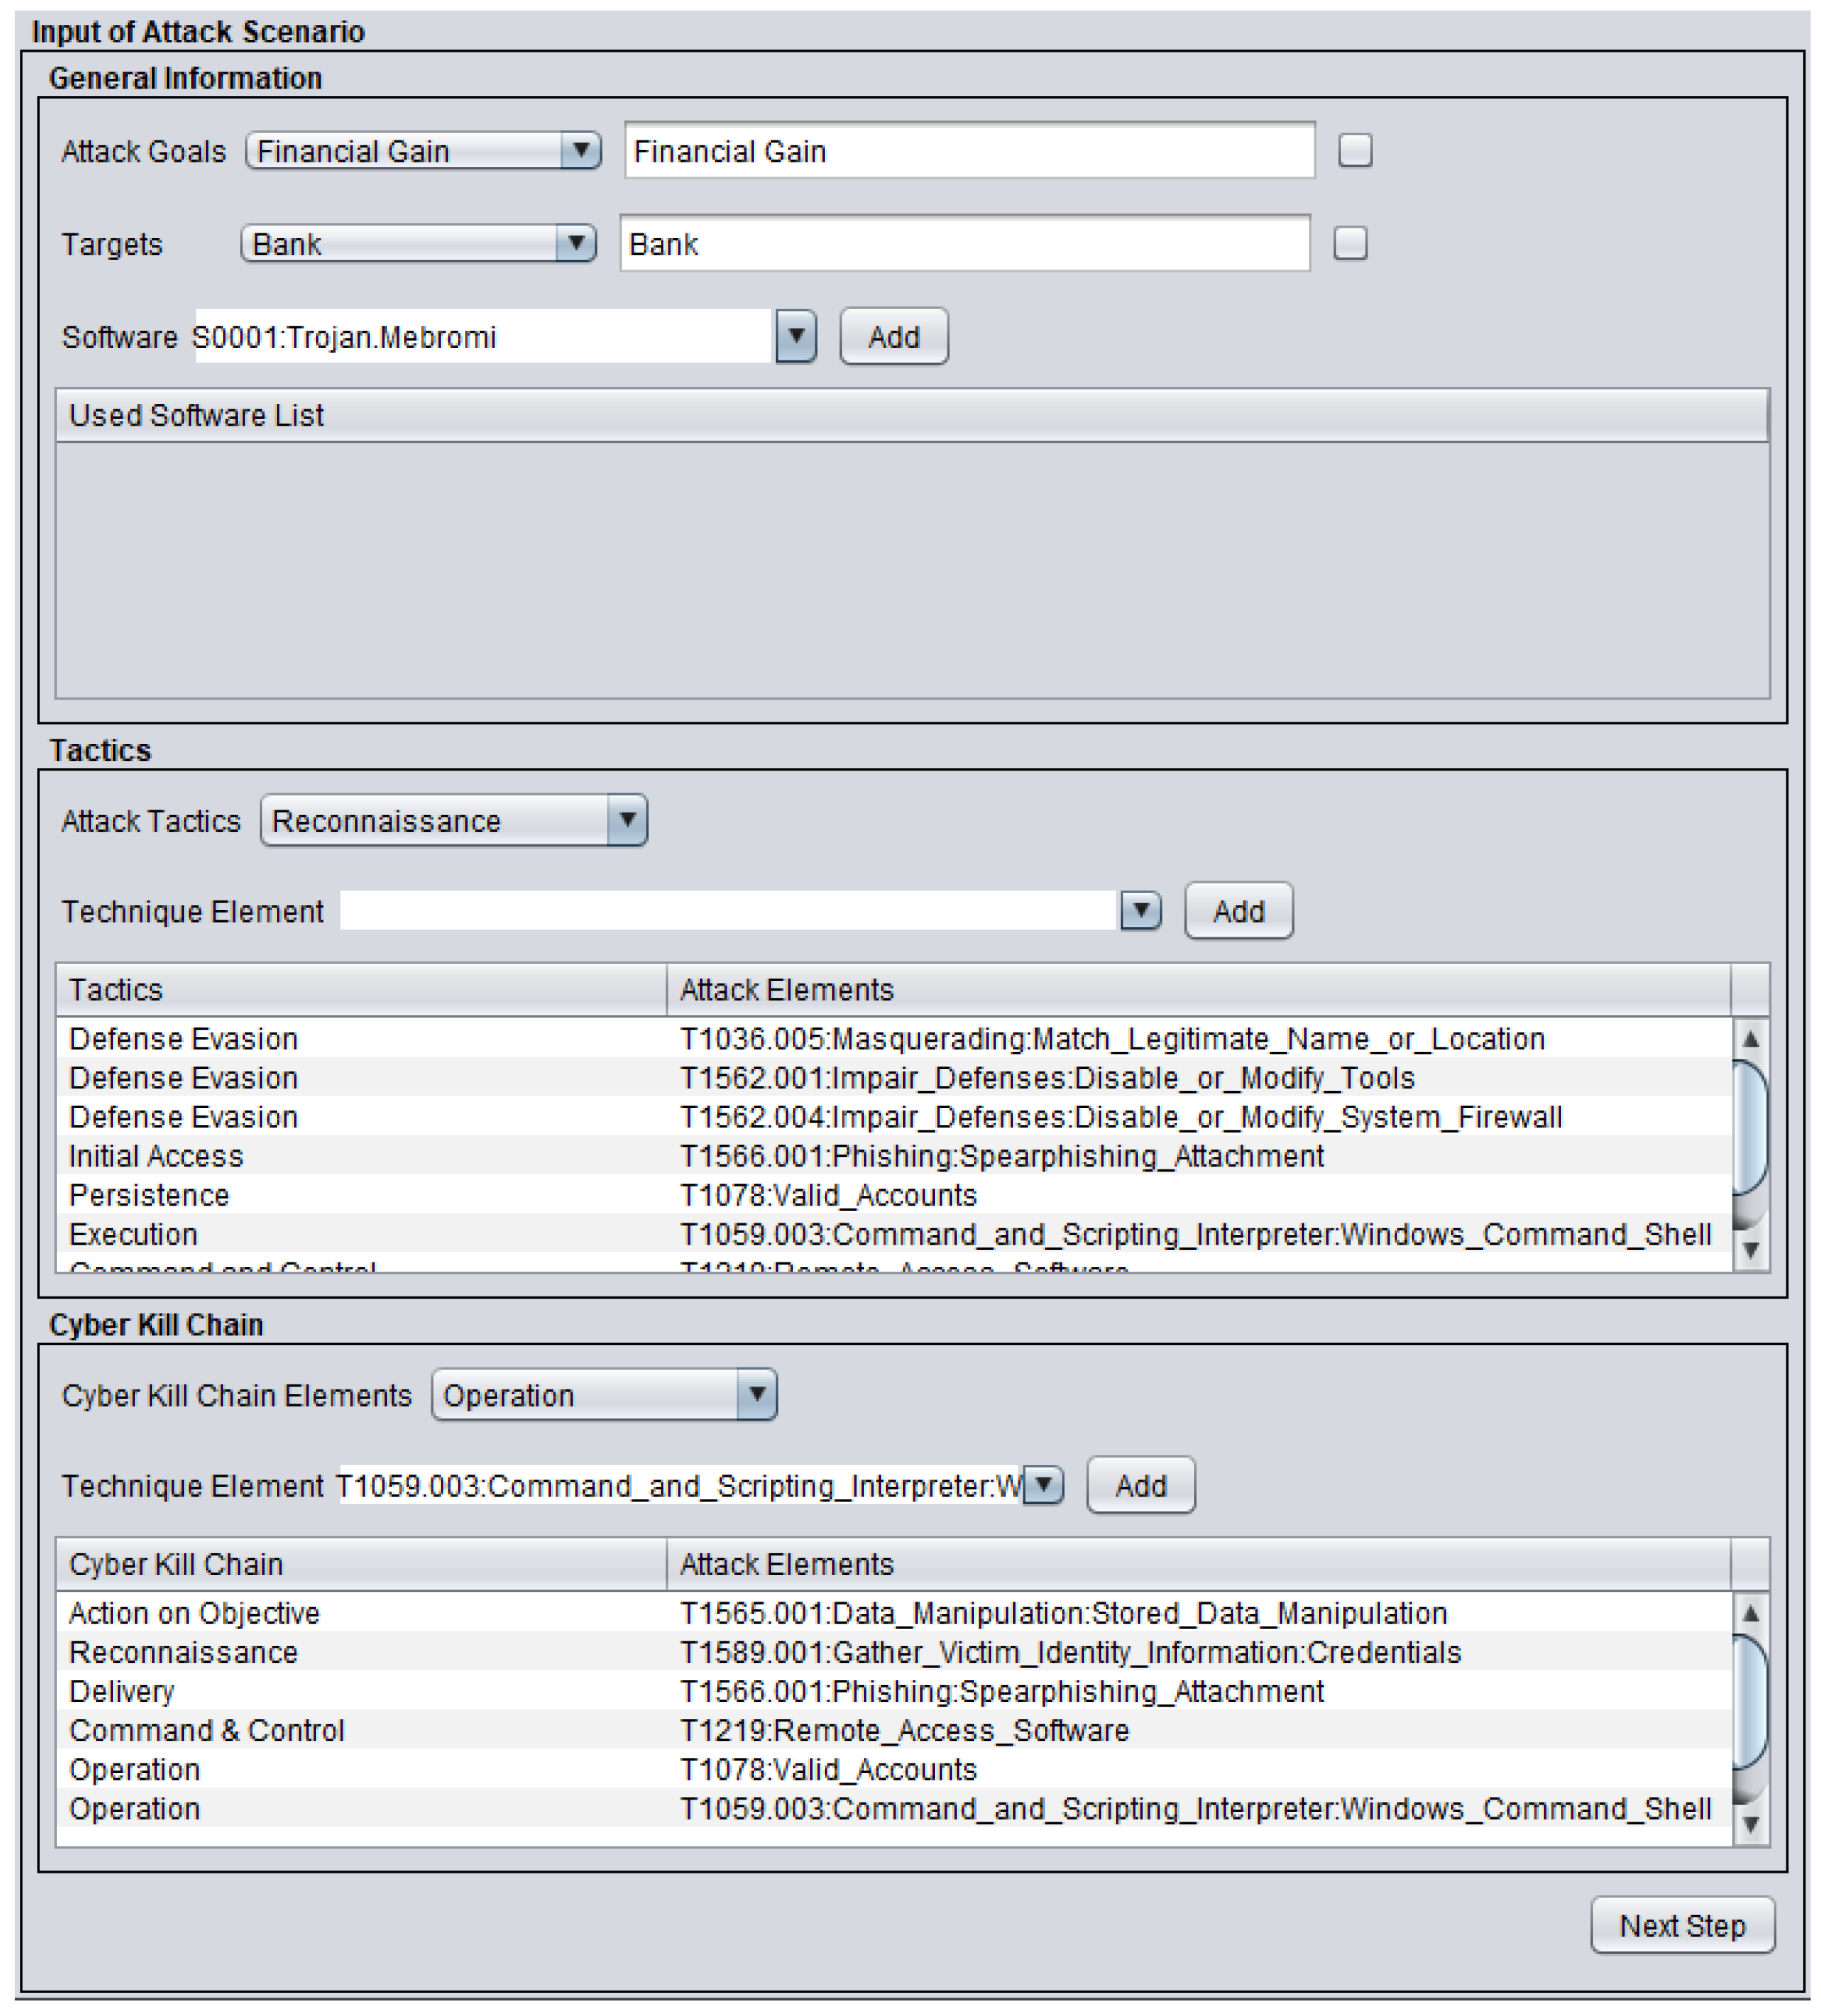The height and width of the screenshot is (2016, 1821).
Task: Select the T1566.001 Spearphishing row in Tactics table
Action: click(x=1001, y=1156)
